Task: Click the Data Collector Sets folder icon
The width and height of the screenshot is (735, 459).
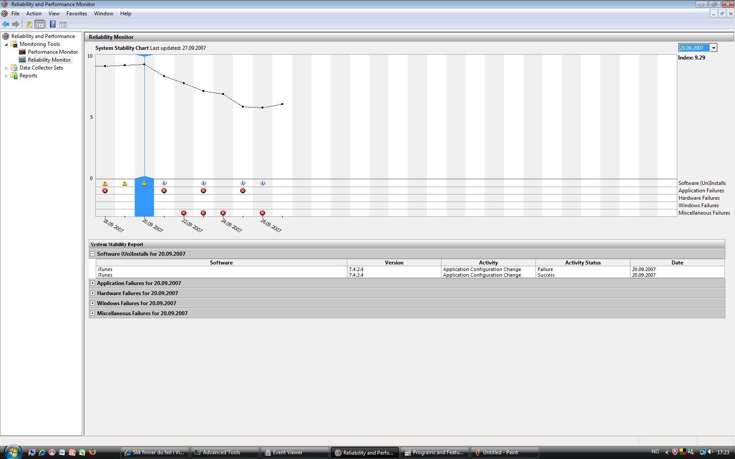Action: (14, 68)
